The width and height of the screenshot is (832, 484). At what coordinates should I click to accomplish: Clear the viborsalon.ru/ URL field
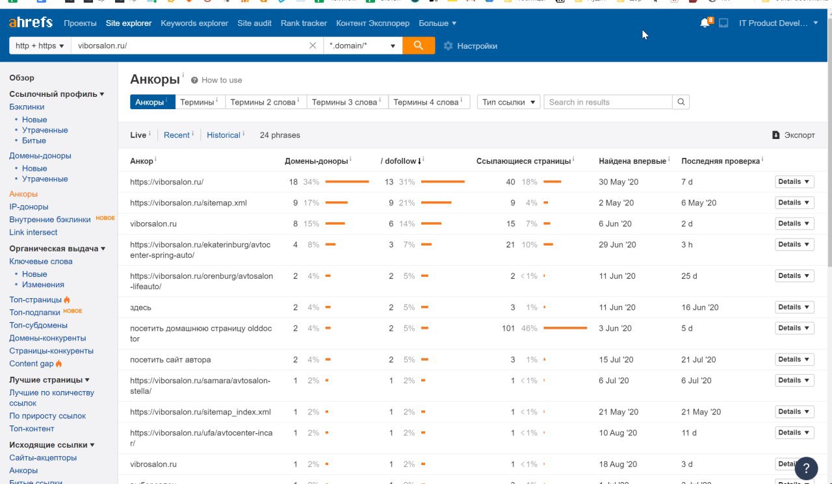pyautogui.click(x=313, y=45)
